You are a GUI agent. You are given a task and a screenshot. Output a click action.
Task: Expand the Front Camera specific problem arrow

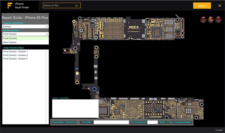click(x=47, y=34)
